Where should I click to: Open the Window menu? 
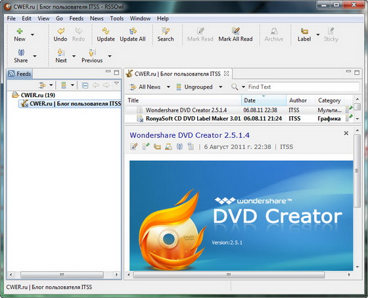pos(140,18)
